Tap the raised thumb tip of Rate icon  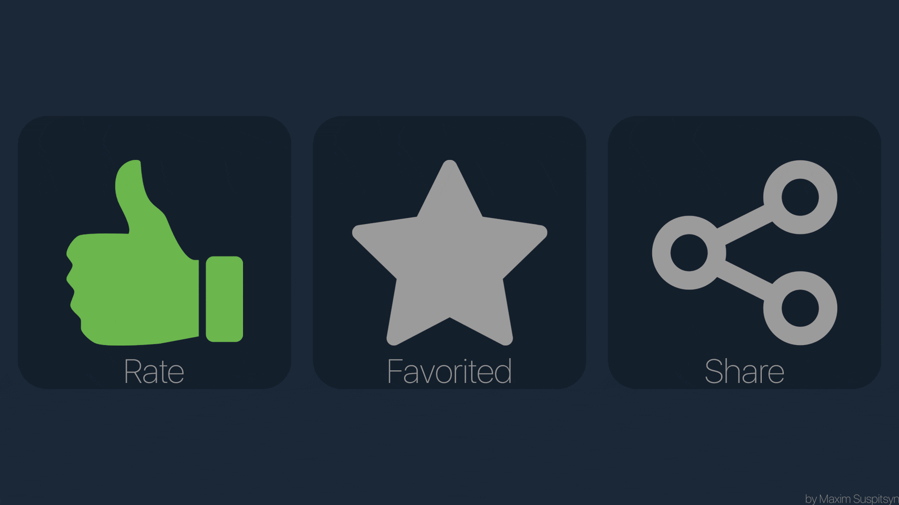pyautogui.click(x=129, y=175)
